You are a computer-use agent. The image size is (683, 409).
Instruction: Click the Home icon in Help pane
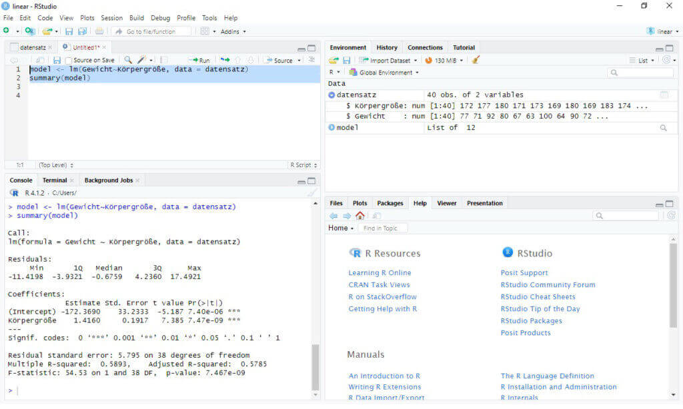(x=359, y=215)
